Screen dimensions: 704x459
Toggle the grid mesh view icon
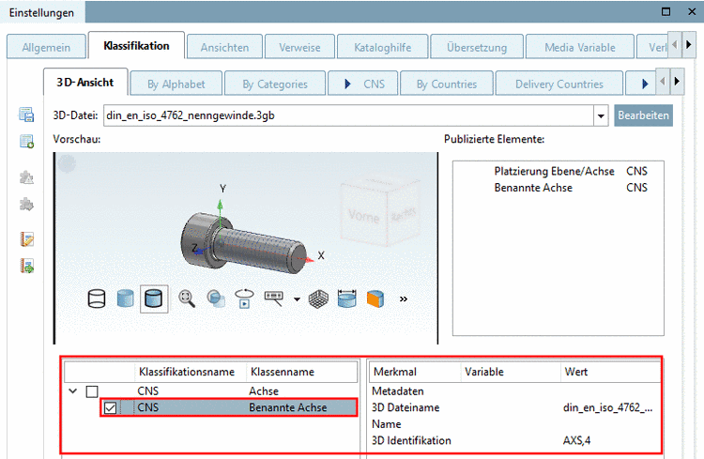(318, 299)
